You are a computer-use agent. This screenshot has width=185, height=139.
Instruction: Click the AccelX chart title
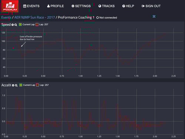pyautogui.click(x=6, y=85)
